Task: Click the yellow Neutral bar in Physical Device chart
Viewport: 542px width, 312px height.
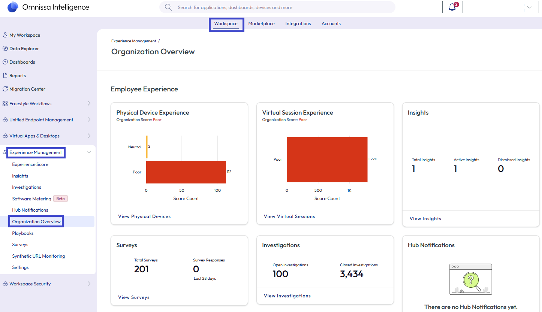Action: [147, 147]
